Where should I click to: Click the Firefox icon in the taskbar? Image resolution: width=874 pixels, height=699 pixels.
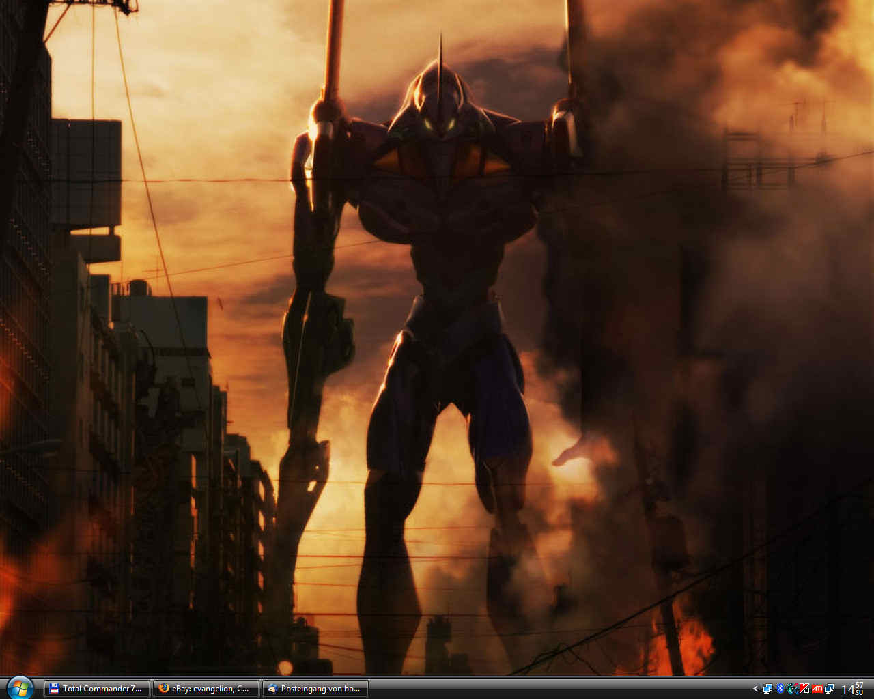point(164,689)
